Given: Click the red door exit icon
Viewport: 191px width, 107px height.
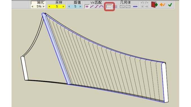Looking at the screenshot, I should click(154, 4).
